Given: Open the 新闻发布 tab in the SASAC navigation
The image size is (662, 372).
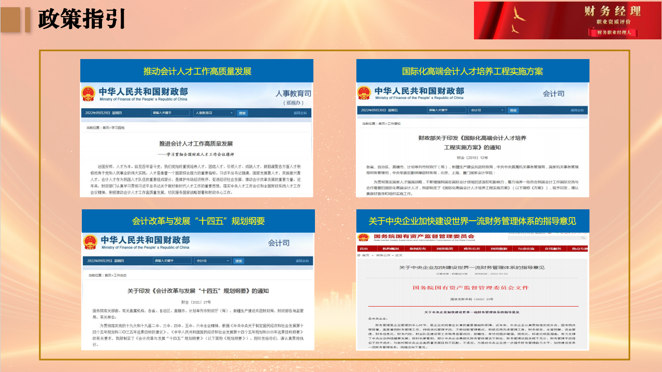Looking at the screenshot, I should coord(418,249).
